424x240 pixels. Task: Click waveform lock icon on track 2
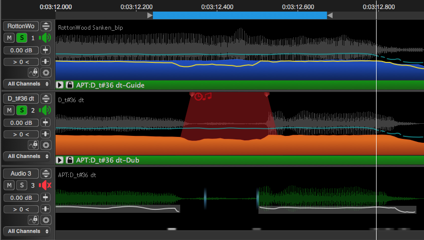(x=34, y=145)
